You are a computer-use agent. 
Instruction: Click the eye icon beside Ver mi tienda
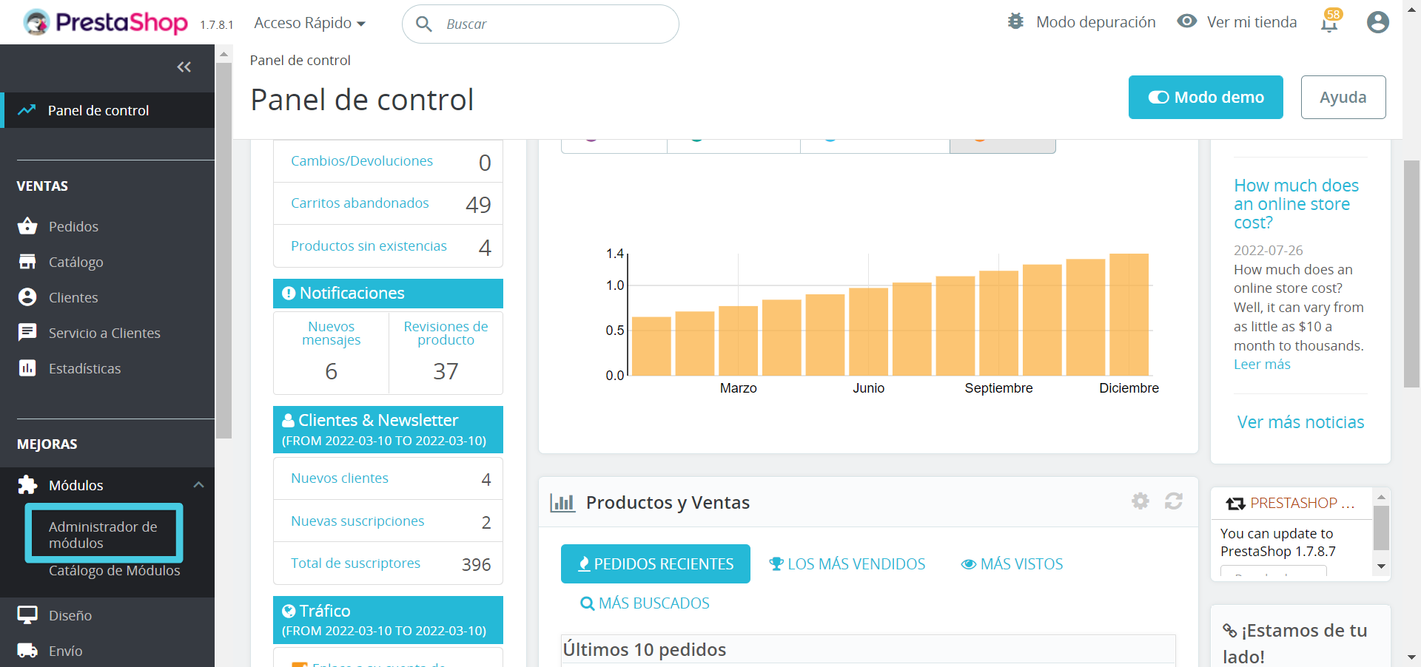tap(1187, 21)
